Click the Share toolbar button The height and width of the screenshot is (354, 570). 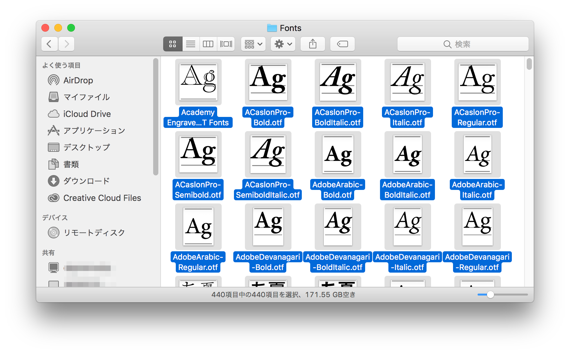pos(313,44)
